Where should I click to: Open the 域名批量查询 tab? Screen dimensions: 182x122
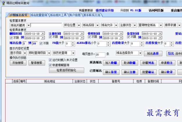39,15
